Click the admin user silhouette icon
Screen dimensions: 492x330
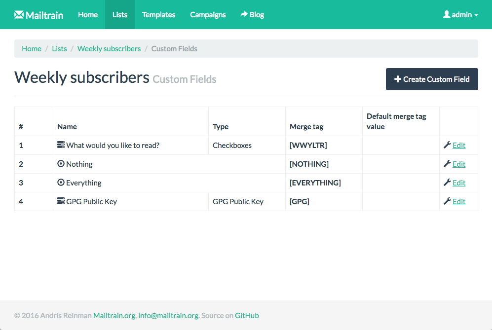click(446, 15)
